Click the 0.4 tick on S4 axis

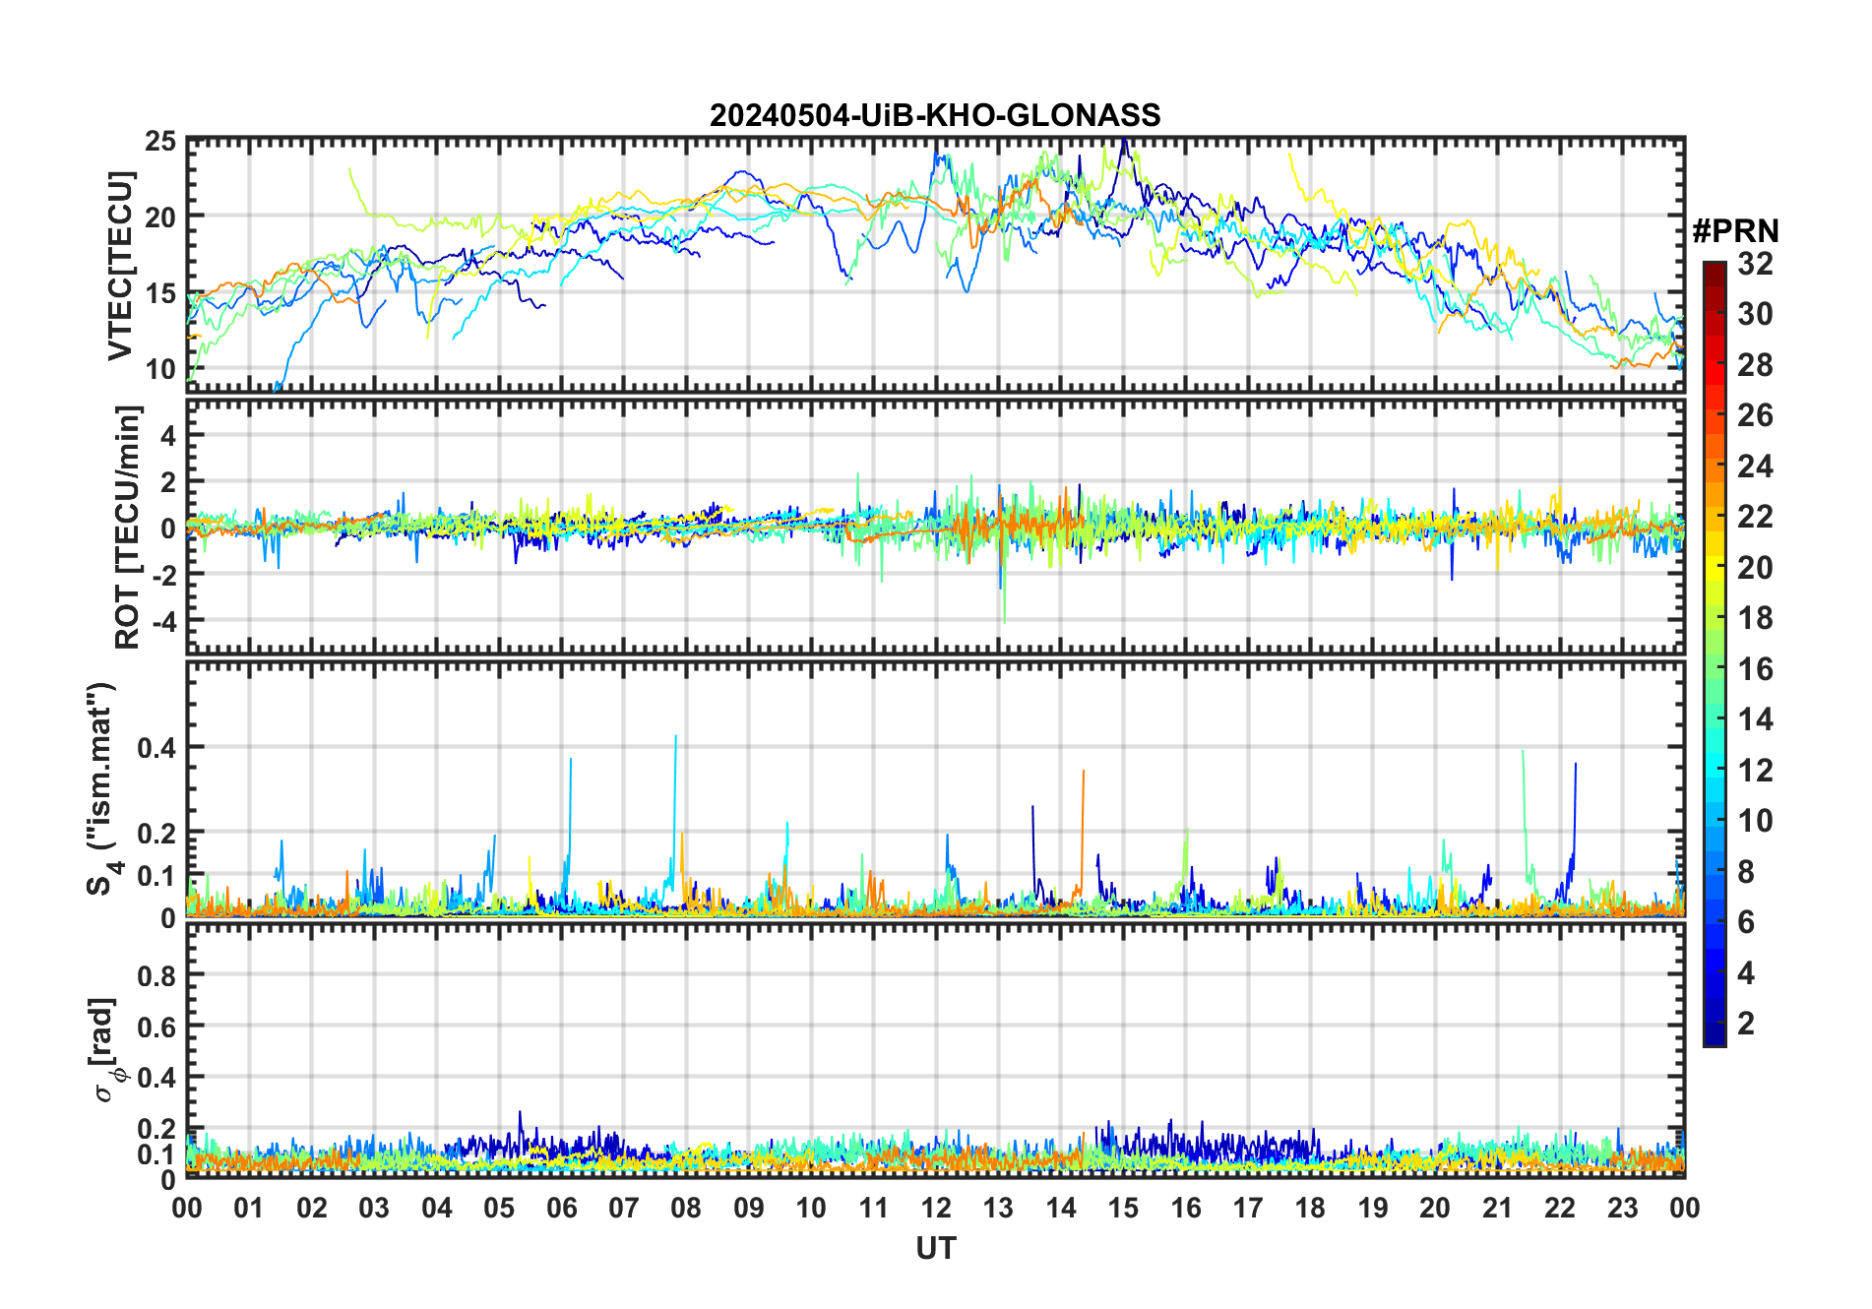click(156, 748)
